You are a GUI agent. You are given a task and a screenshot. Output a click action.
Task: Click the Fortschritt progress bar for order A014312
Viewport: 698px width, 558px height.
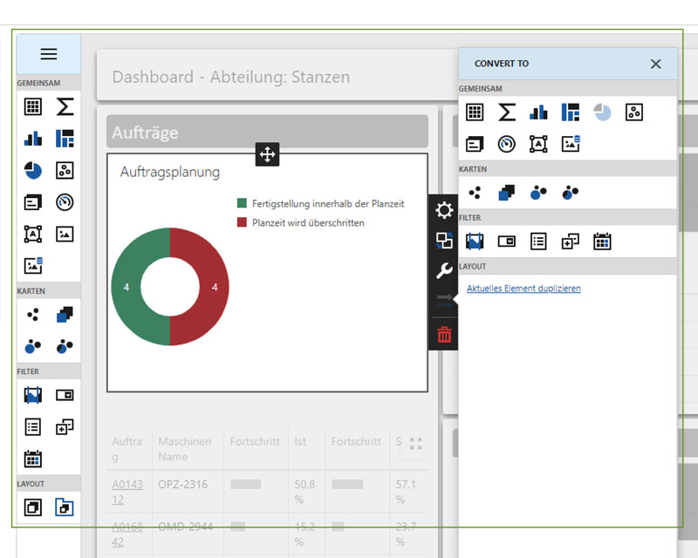tap(247, 485)
